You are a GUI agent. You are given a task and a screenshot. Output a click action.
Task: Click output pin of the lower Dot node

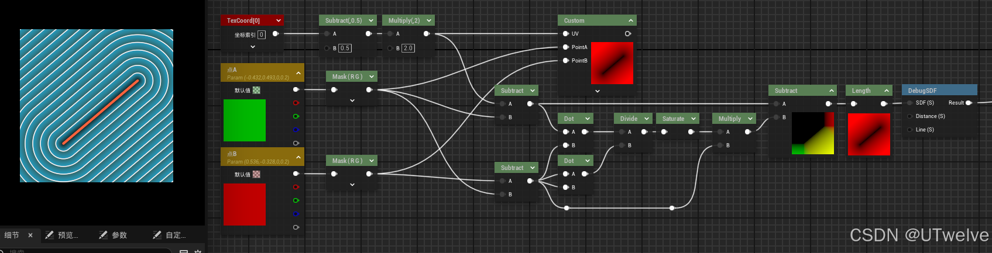[x=585, y=174]
